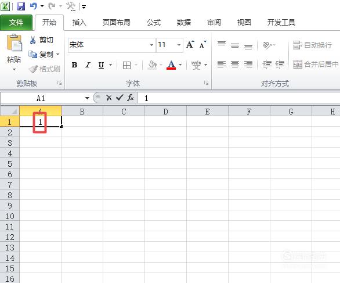Click 剪切 to cut selection
Screen dimensions: 340x283
(x=41, y=40)
